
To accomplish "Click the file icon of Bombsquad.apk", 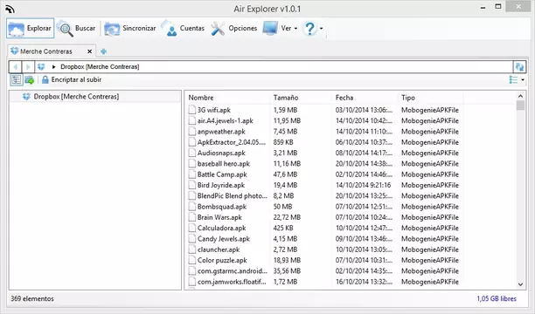I will point(192,207).
